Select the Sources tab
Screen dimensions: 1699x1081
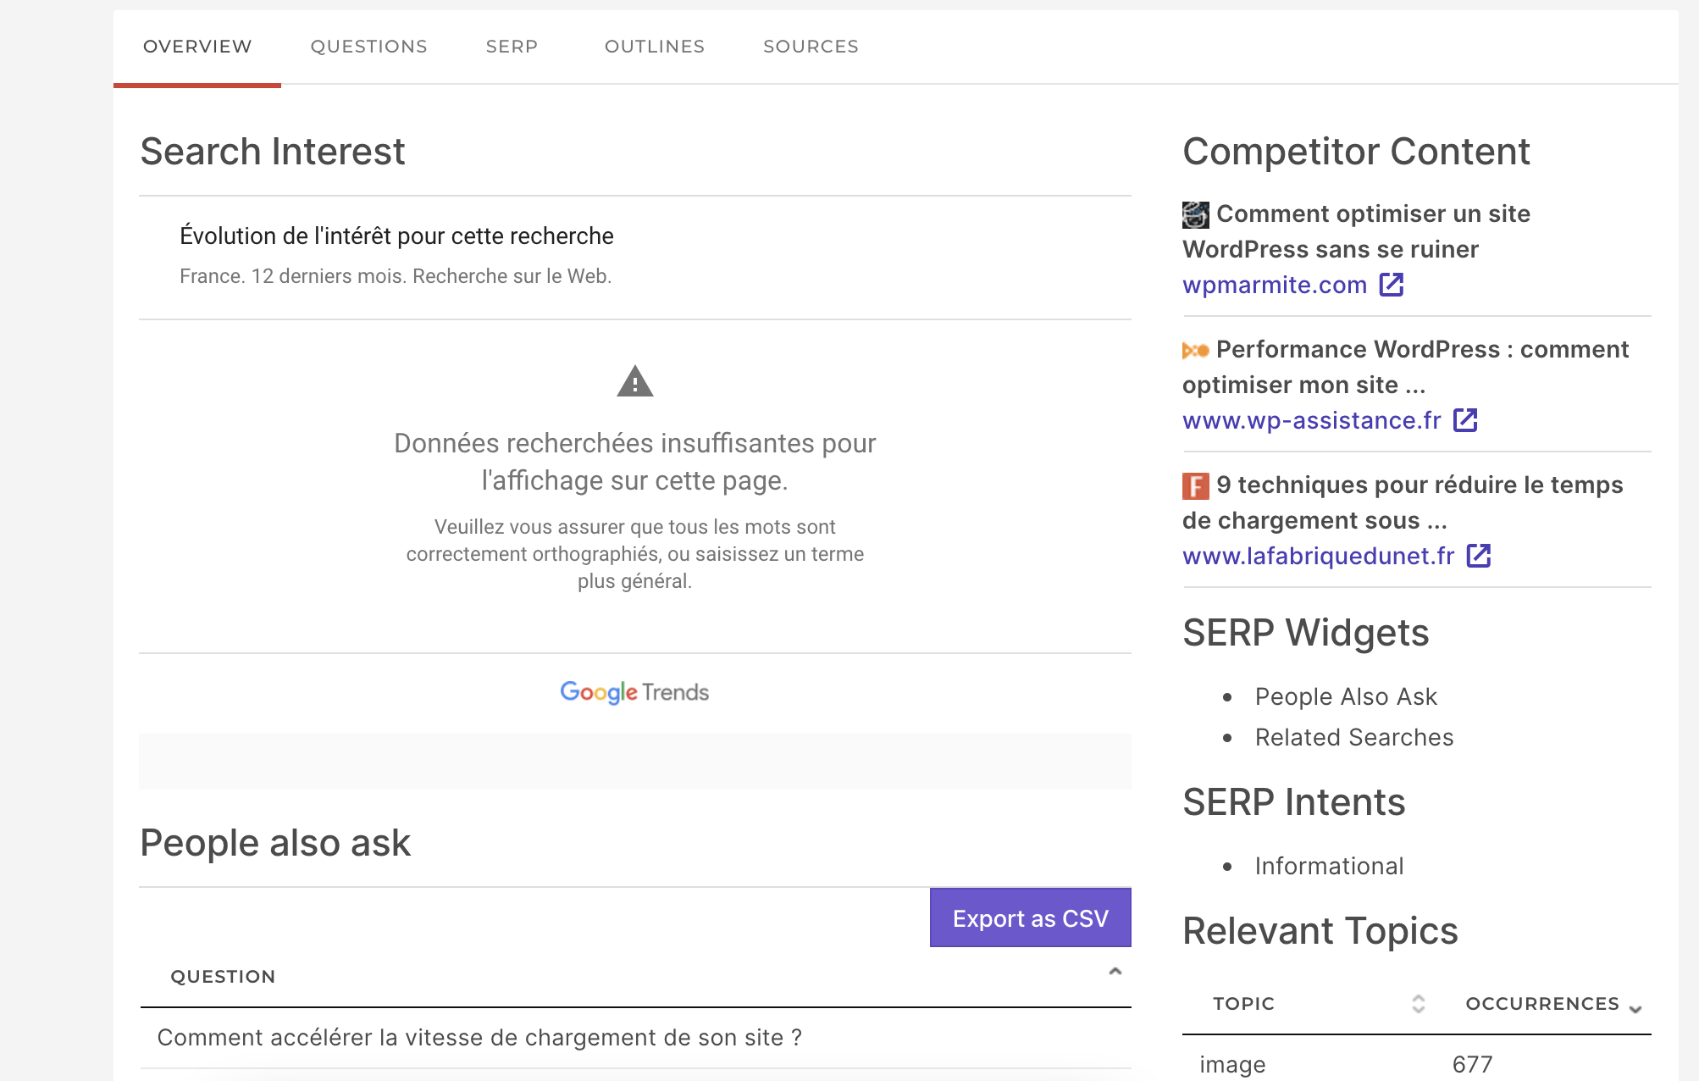(x=811, y=47)
